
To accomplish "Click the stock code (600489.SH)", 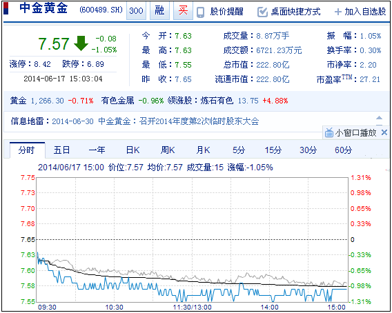I will pyautogui.click(x=101, y=10).
